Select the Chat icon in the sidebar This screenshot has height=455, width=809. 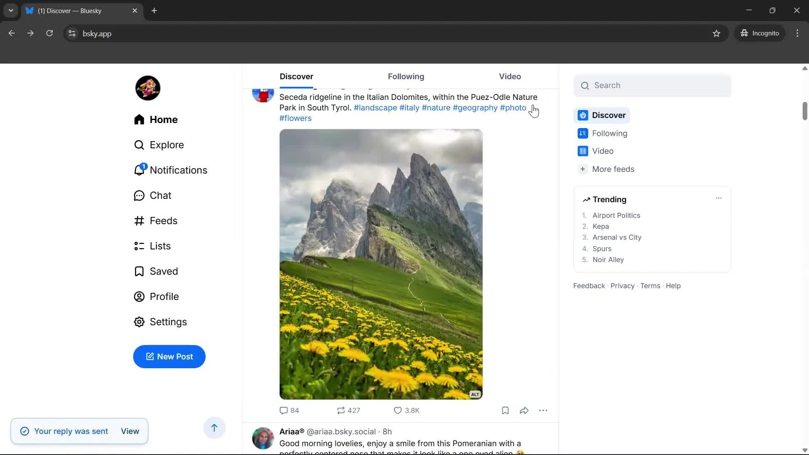139,195
